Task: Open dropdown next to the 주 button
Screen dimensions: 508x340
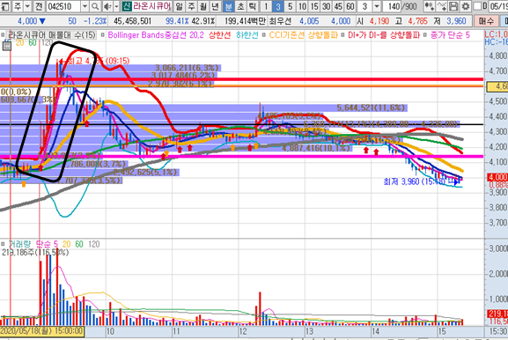Action: pyautogui.click(x=27, y=6)
